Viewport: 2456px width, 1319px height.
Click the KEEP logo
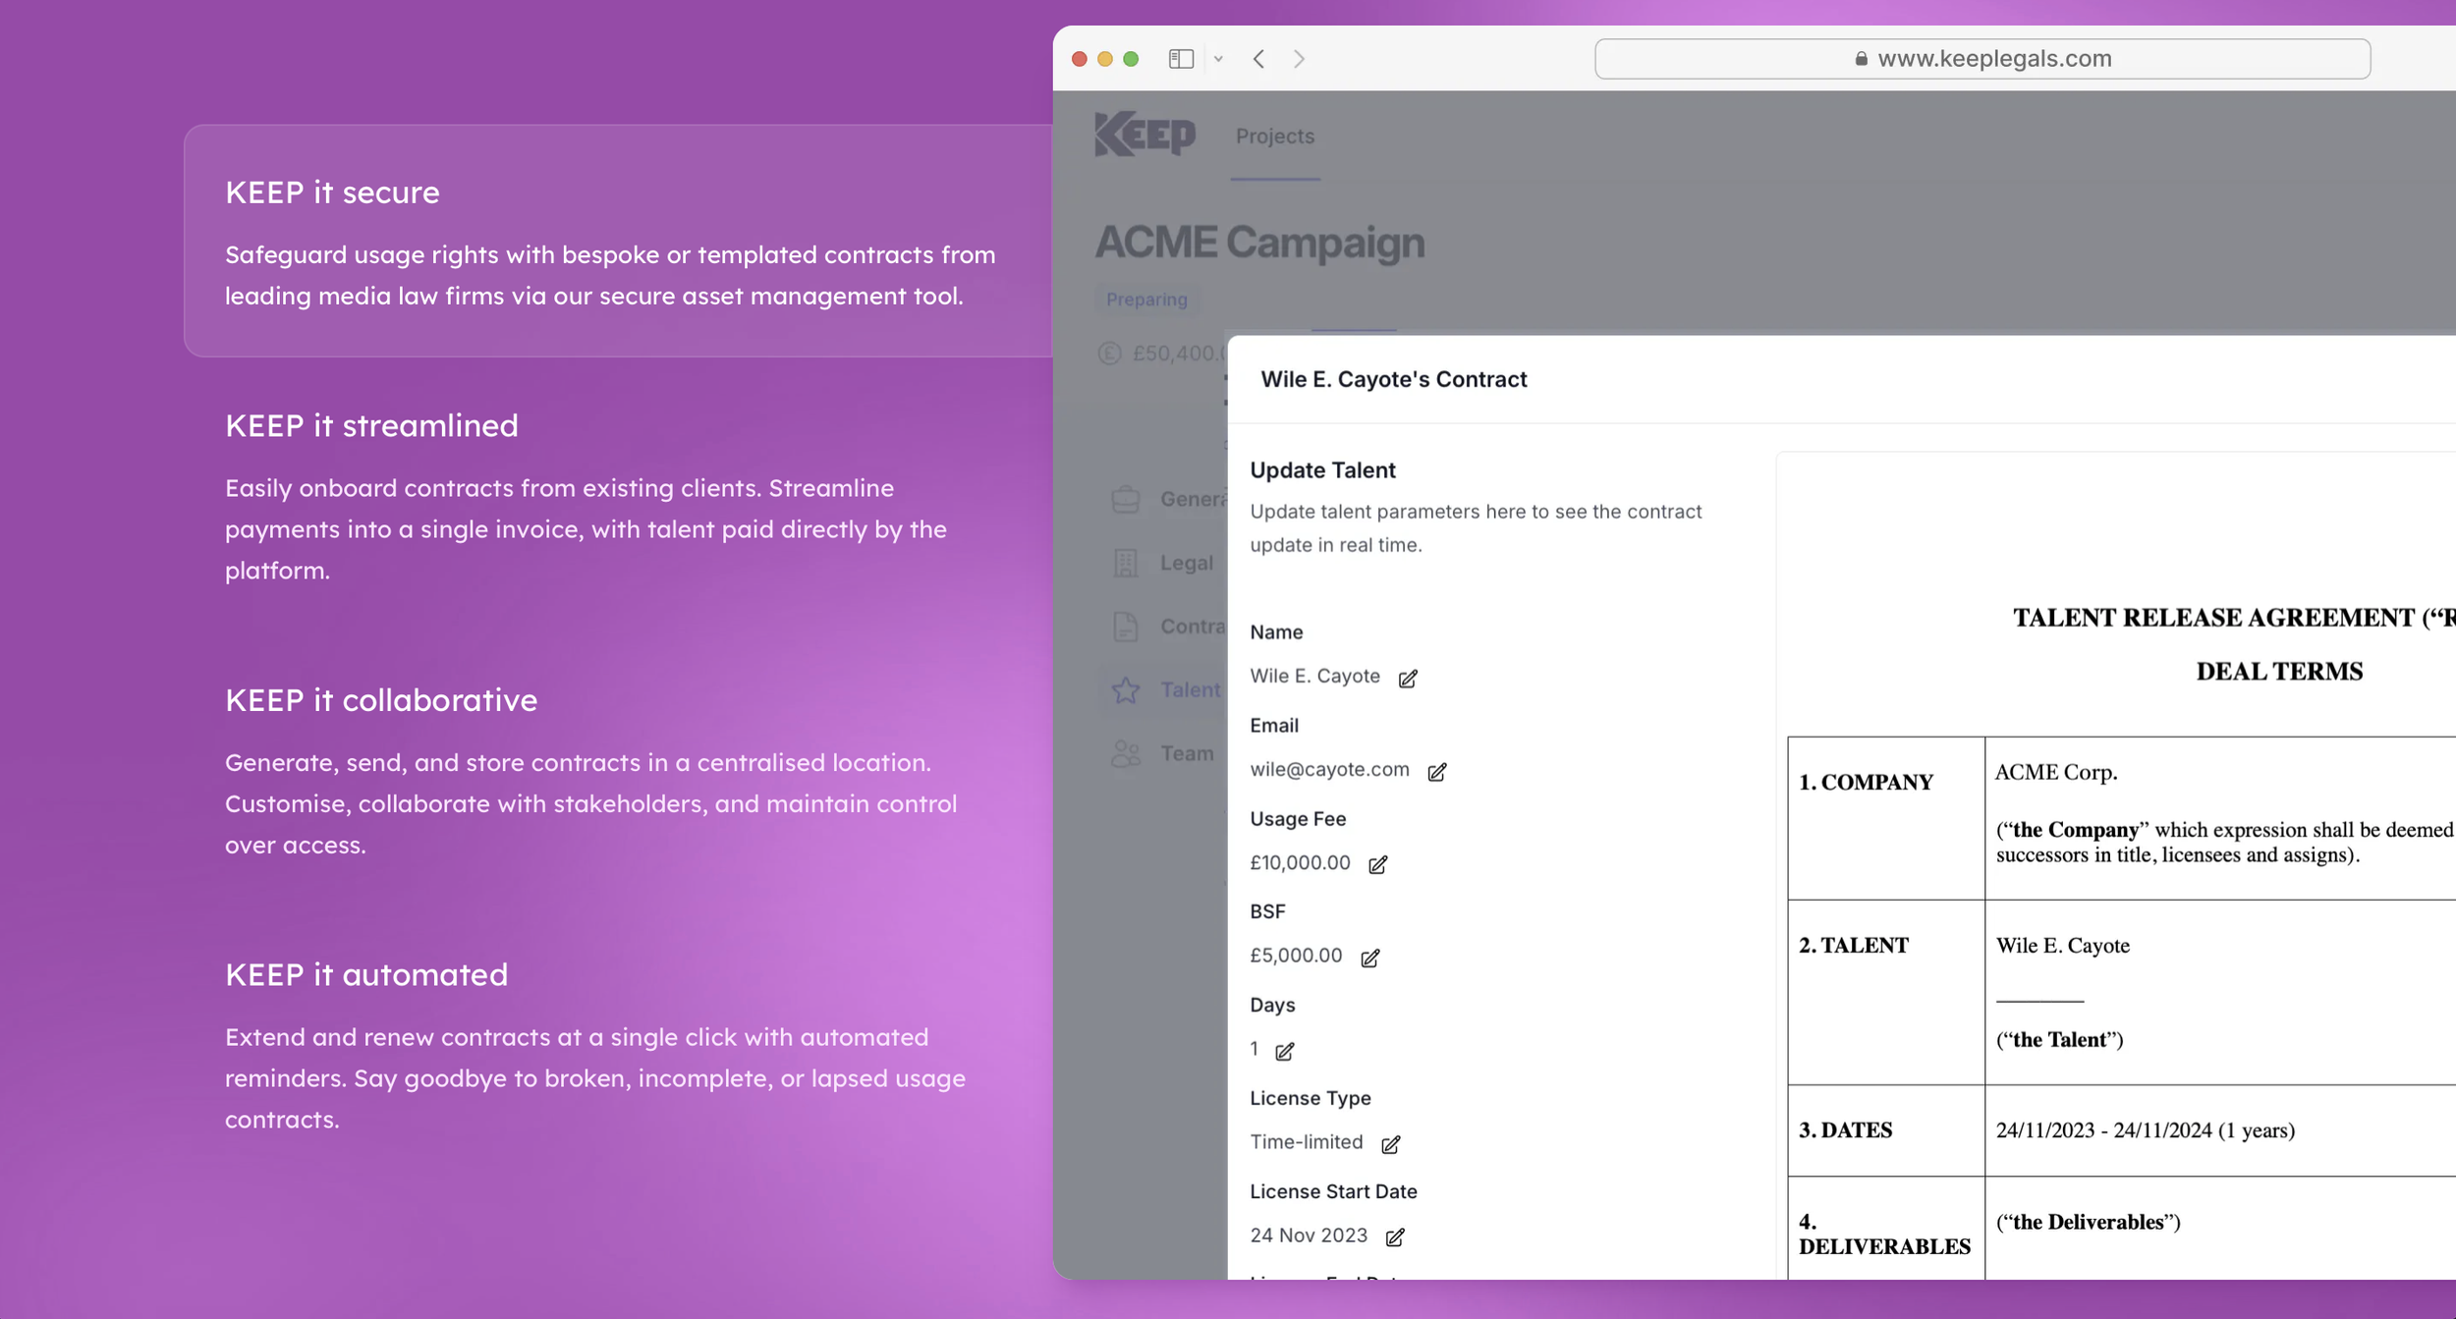point(1144,135)
